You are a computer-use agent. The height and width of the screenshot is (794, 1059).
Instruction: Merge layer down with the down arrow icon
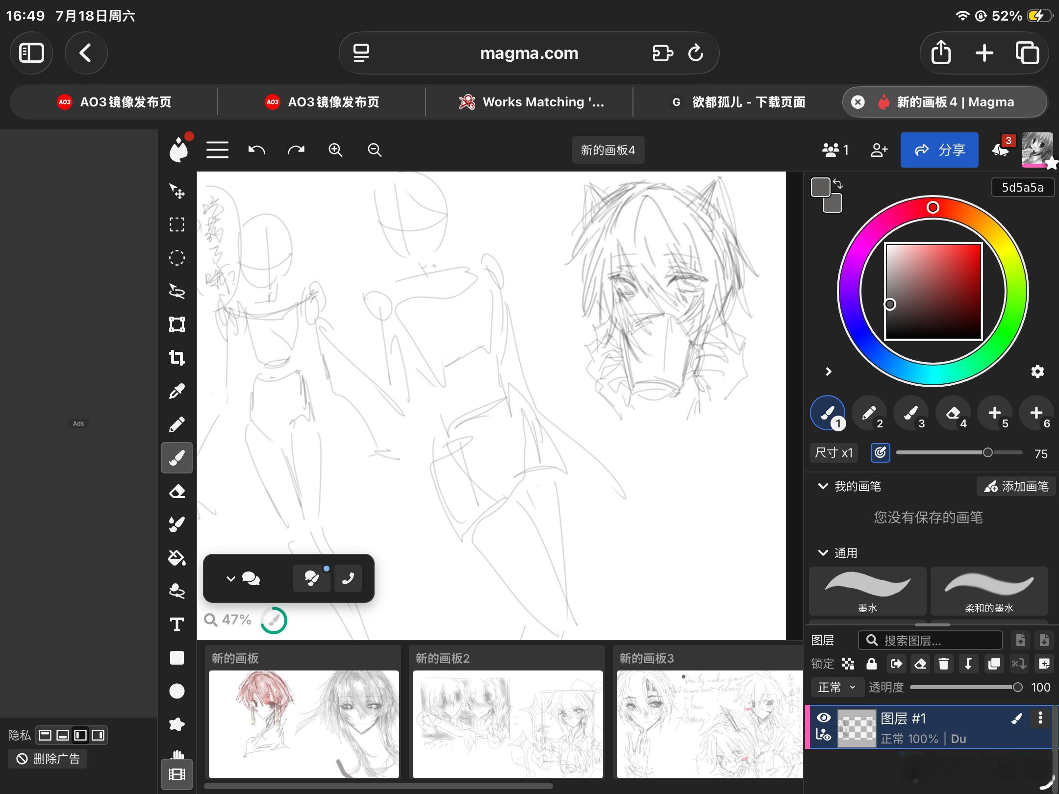[968, 664]
